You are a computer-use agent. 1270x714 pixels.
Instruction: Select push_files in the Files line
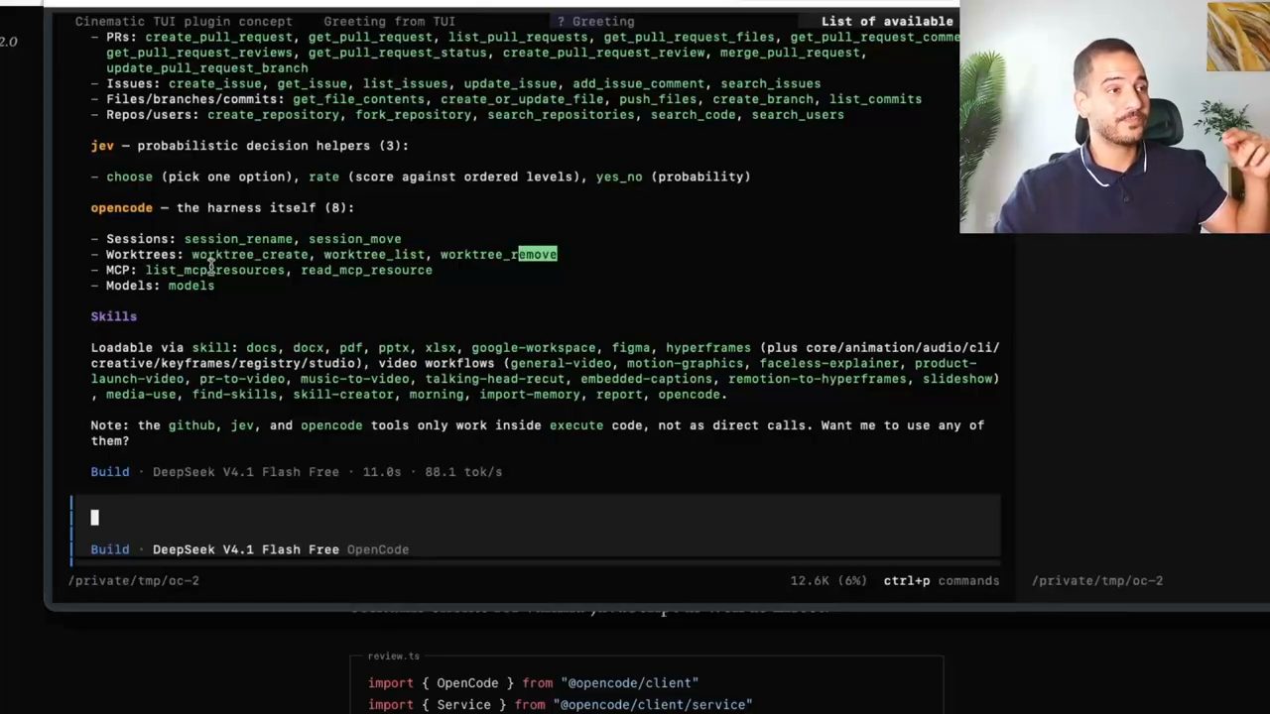pos(658,99)
